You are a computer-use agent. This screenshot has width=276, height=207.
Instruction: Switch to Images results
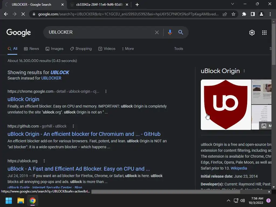pos(54,49)
